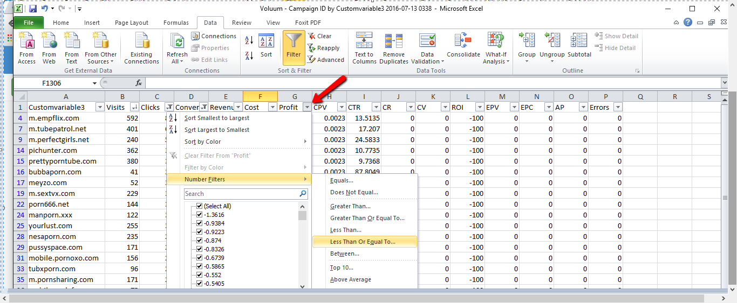This screenshot has width=737, height=303.
Task: Open Sort by Color submenu
Action: (x=238, y=142)
